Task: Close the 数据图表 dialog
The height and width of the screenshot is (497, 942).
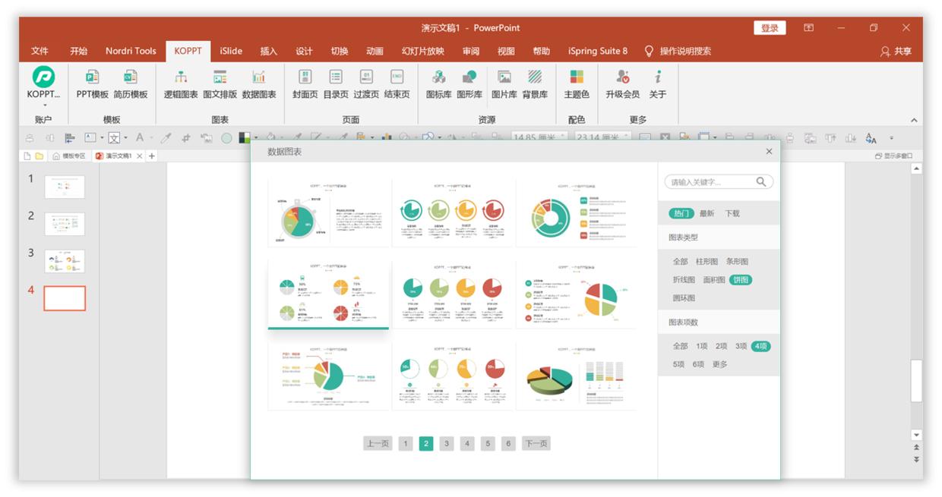Action: pyautogui.click(x=769, y=152)
